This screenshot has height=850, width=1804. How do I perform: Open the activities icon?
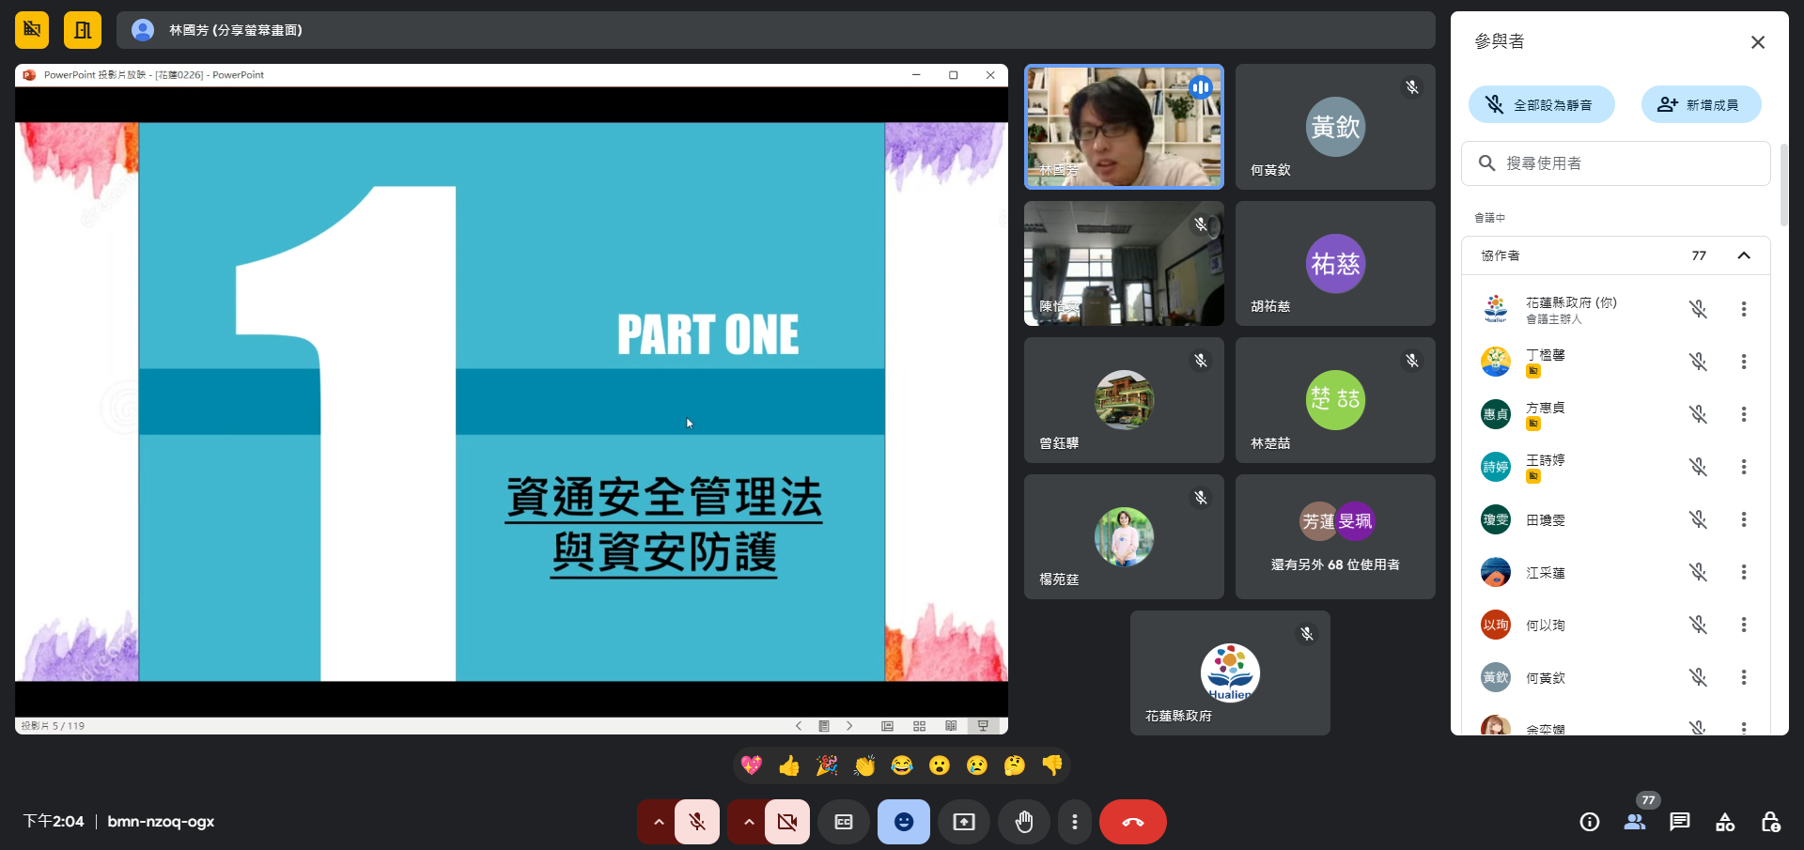click(x=1724, y=822)
